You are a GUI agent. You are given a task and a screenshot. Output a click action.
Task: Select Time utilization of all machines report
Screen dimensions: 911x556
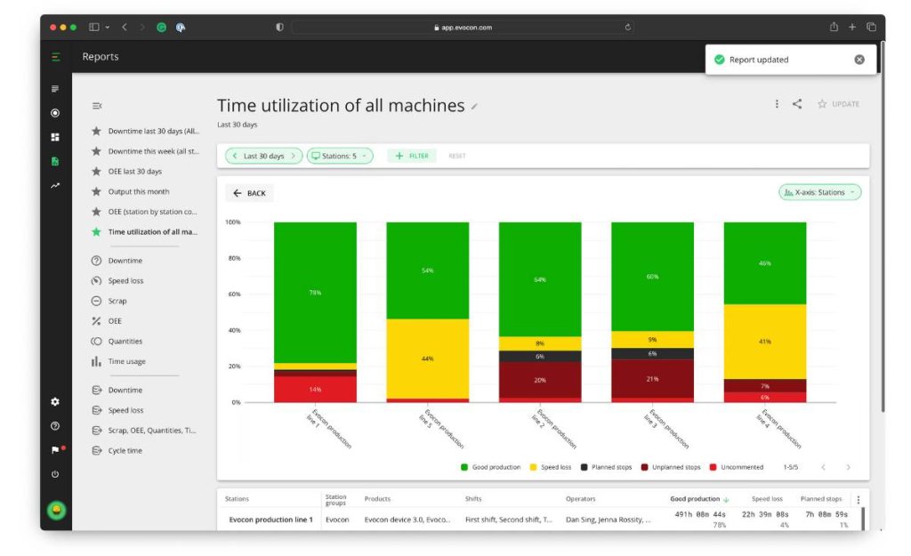[x=144, y=232]
